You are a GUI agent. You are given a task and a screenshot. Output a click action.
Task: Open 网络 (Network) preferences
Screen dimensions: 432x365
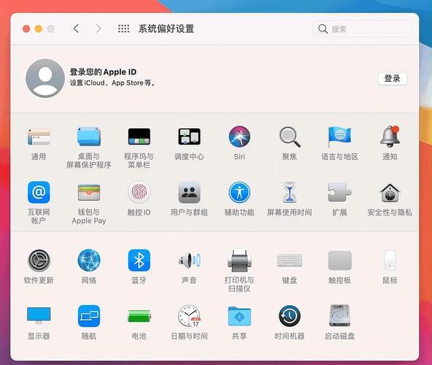click(x=89, y=260)
